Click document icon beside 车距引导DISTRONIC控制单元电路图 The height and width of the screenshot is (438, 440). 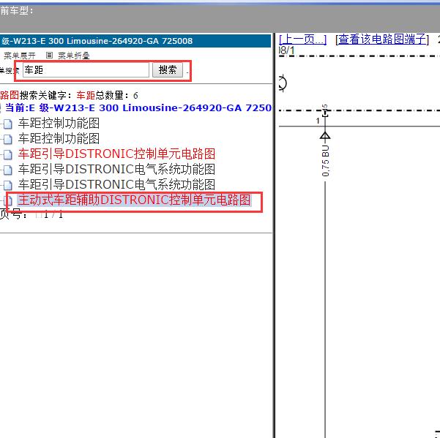(x=8, y=154)
